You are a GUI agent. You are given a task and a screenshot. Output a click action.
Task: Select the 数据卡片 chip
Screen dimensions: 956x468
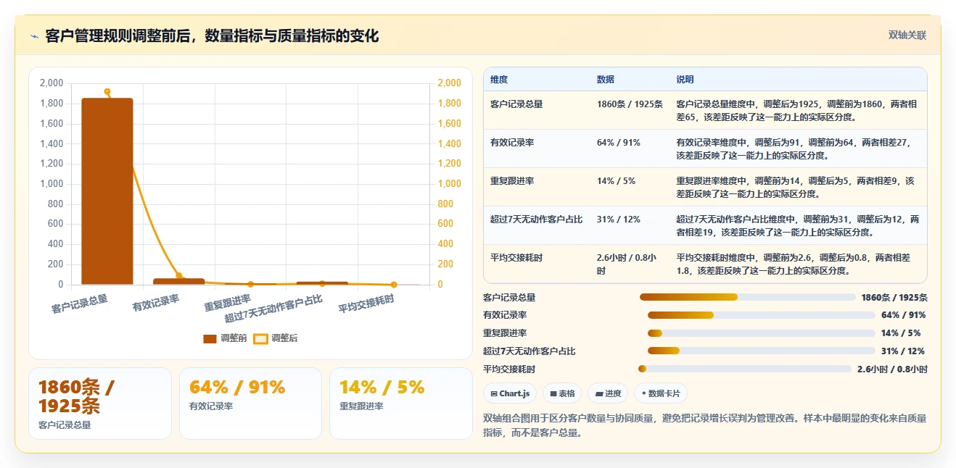(x=661, y=393)
